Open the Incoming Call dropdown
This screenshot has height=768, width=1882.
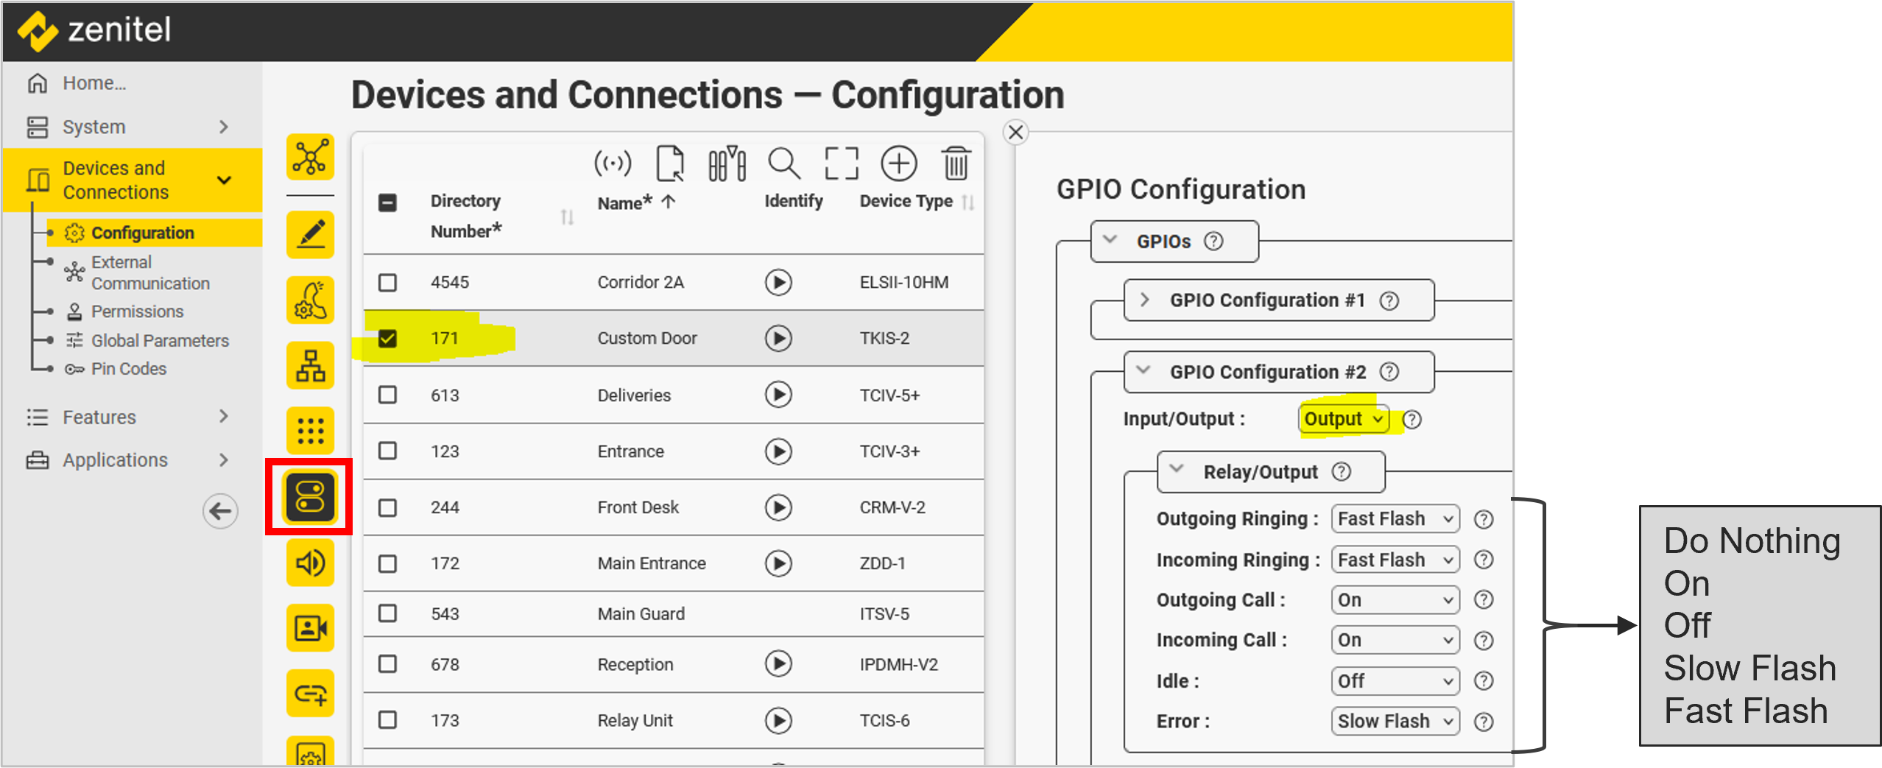pos(1395,640)
